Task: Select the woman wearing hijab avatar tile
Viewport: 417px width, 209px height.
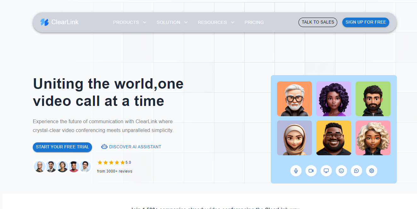Action: (x=294, y=138)
